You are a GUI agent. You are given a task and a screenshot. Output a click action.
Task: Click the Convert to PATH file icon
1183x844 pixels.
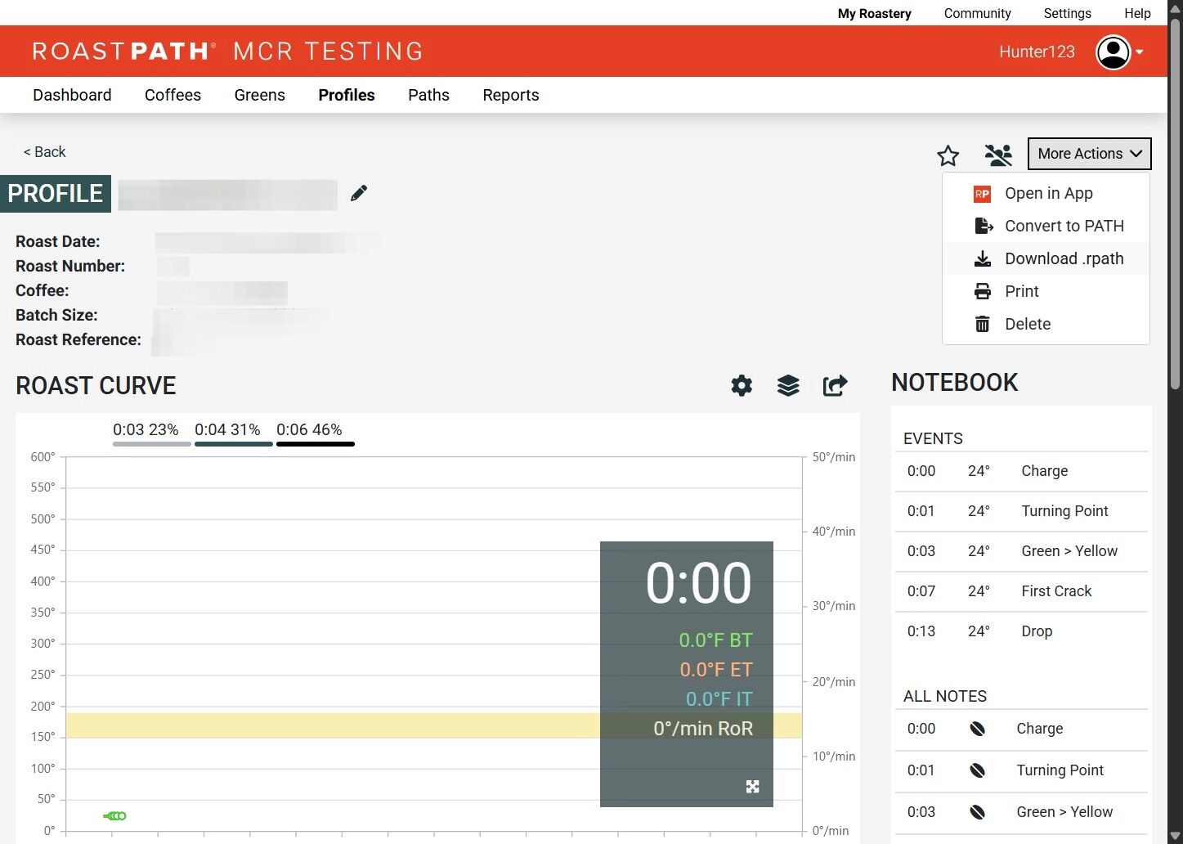tap(984, 226)
